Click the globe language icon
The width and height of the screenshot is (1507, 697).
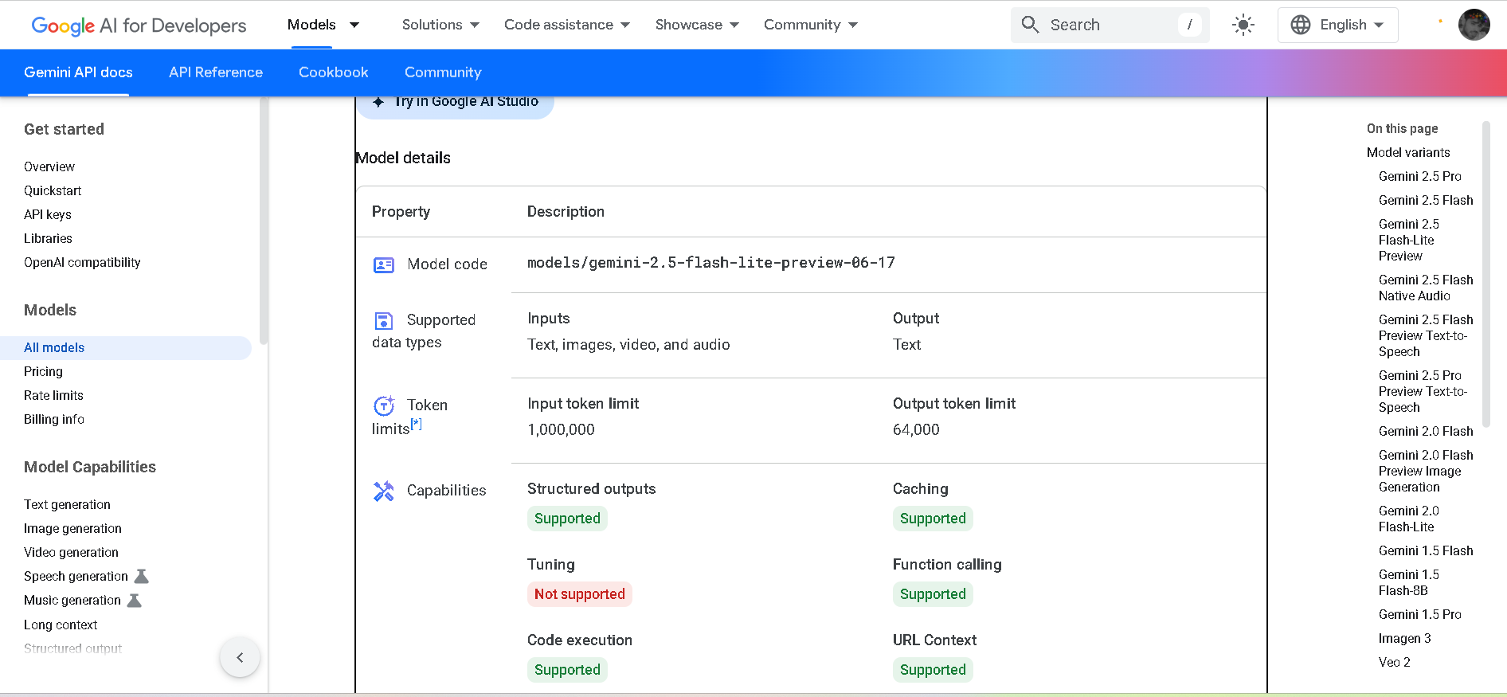point(1301,25)
